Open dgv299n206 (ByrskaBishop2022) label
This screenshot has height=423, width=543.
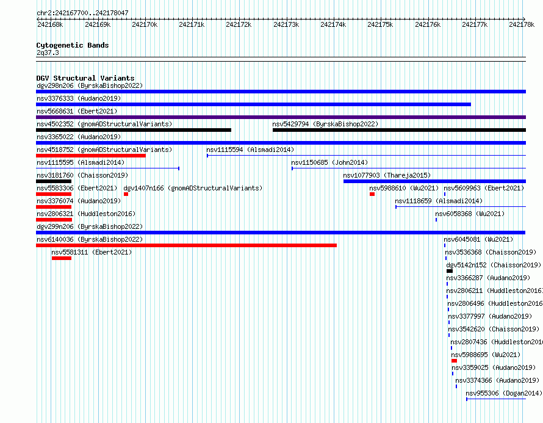(x=90, y=226)
